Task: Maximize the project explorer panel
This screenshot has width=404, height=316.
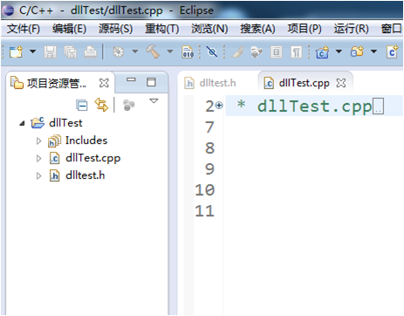Action: (x=151, y=82)
